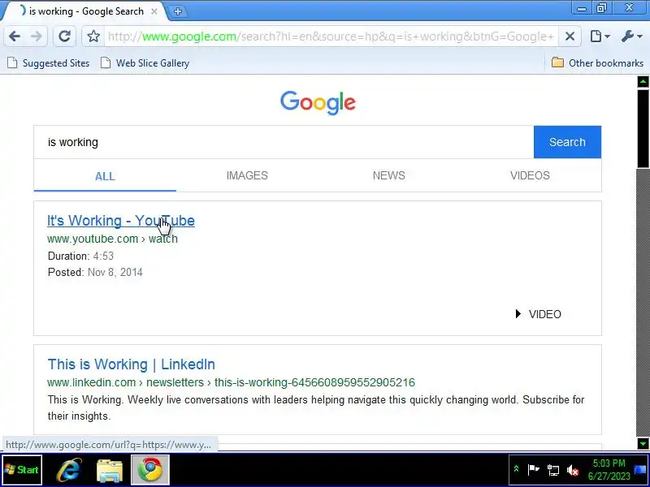Maximize or restore the browser window
Viewport: 650px width, 487px height.
(601, 8)
